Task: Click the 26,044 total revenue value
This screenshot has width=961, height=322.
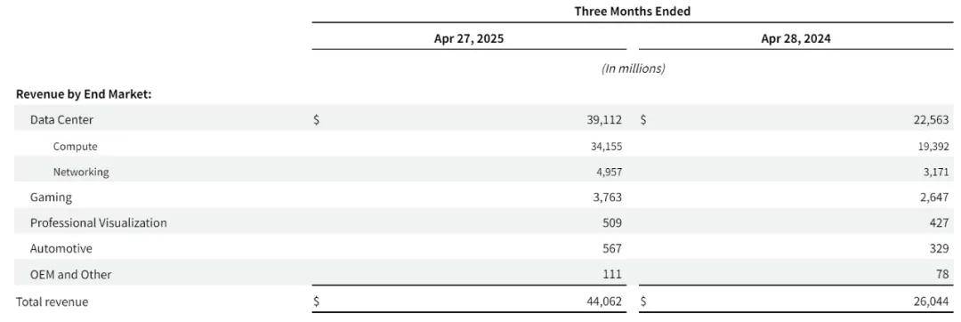Action: 931,302
